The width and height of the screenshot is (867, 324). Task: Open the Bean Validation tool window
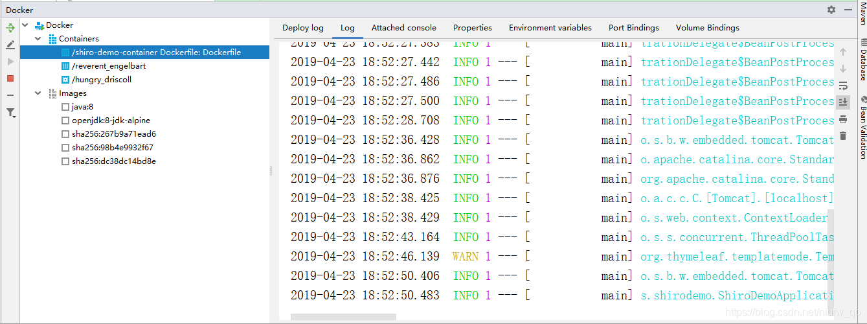(862, 127)
